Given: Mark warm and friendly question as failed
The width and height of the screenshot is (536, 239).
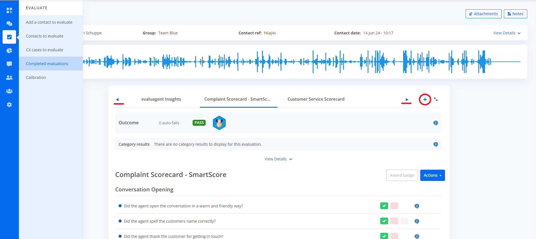Looking at the screenshot, I should coord(394,206).
